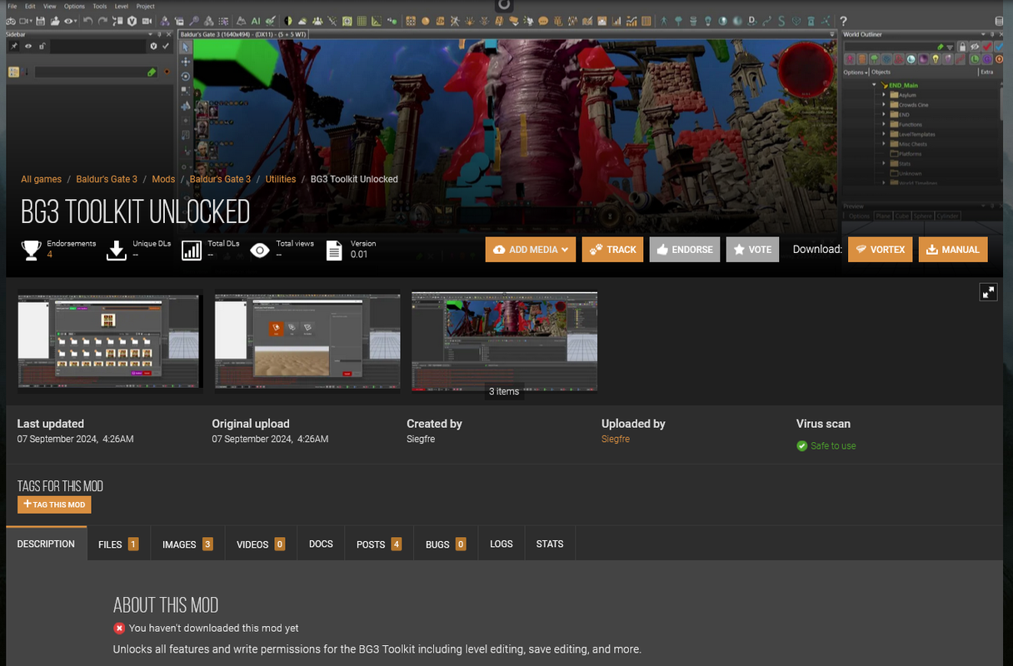Switch to the Files tab
The width and height of the screenshot is (1013, 666).
pyautogui.click(x=118, y=544)
